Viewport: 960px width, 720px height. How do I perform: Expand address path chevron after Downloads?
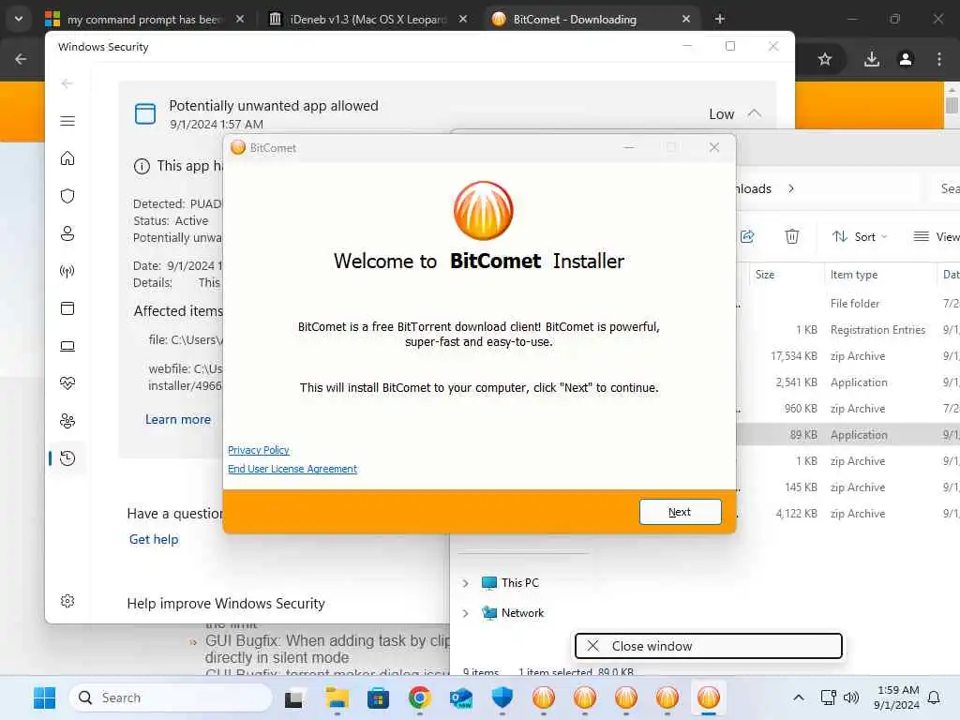click(791, 188)
